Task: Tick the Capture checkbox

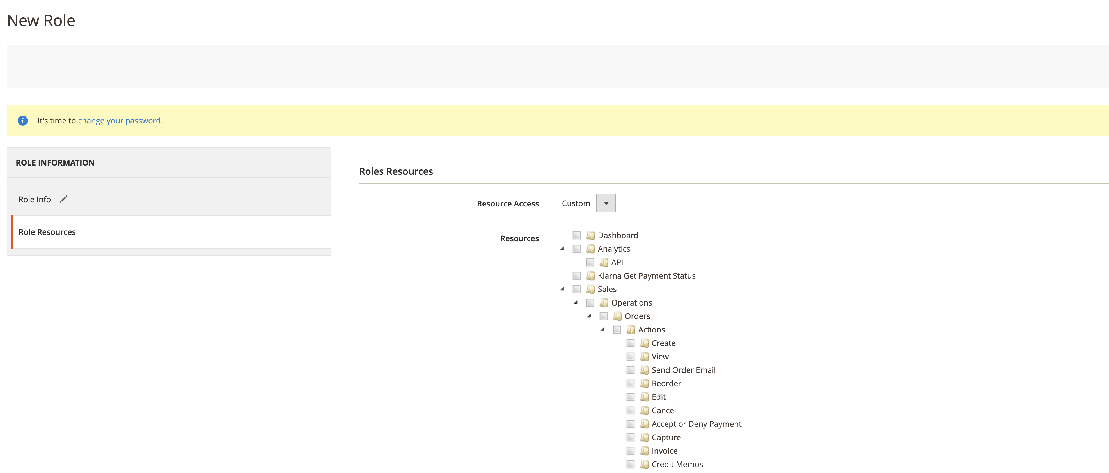Action: pyautogui.click(x=630, y=437)
